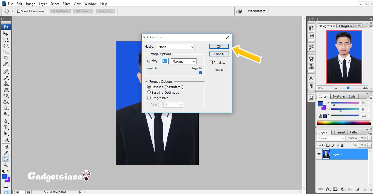Uncheck the Preview checkbox
This screenshot has height=194, width=373.
pos(211,62)
